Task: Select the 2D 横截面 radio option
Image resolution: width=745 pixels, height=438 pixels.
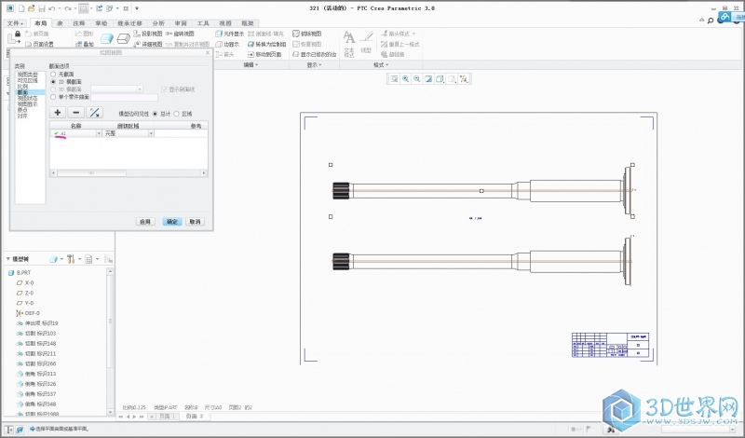Action: (53, 82)
